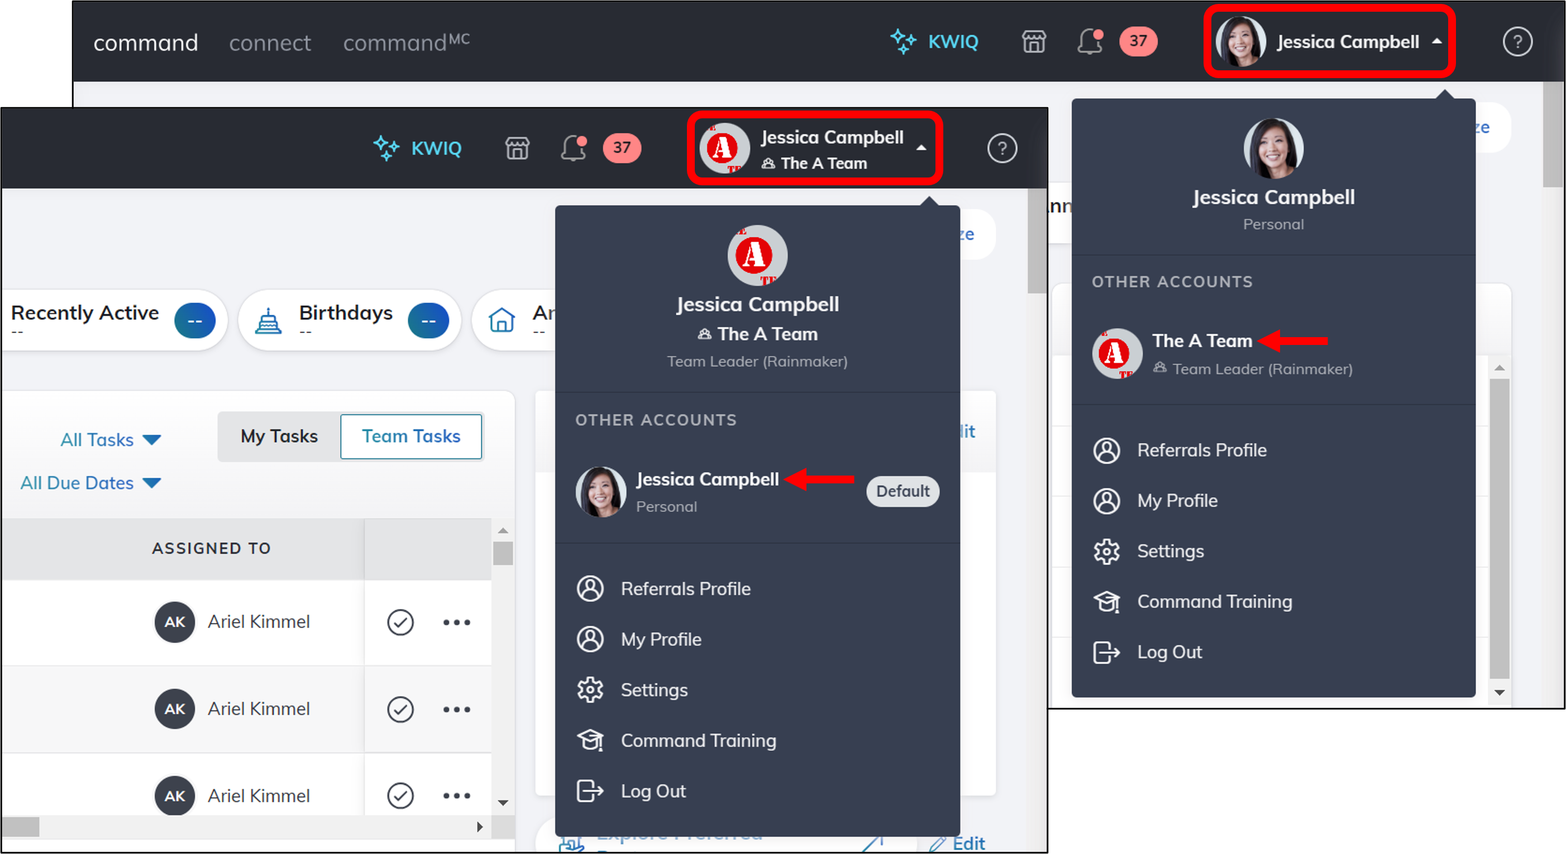Open the All Due Dates dropdown
This screenshot has width=1566, height=854.
[90, 483]
